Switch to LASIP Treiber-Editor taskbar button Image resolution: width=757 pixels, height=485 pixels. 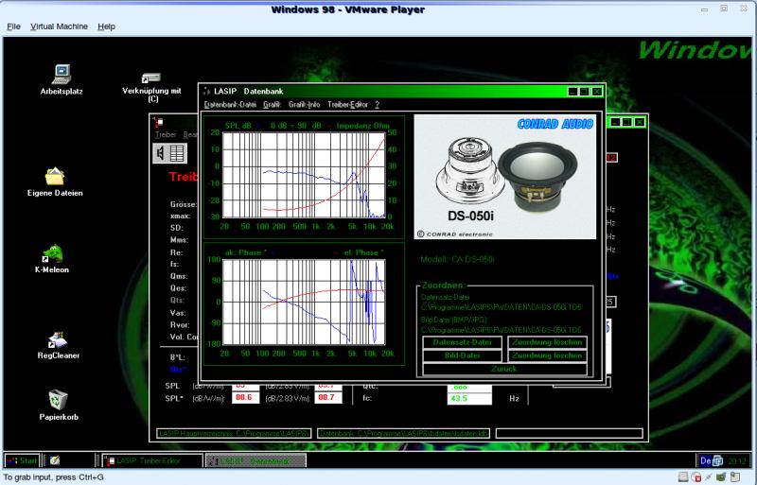click(153, 460)
